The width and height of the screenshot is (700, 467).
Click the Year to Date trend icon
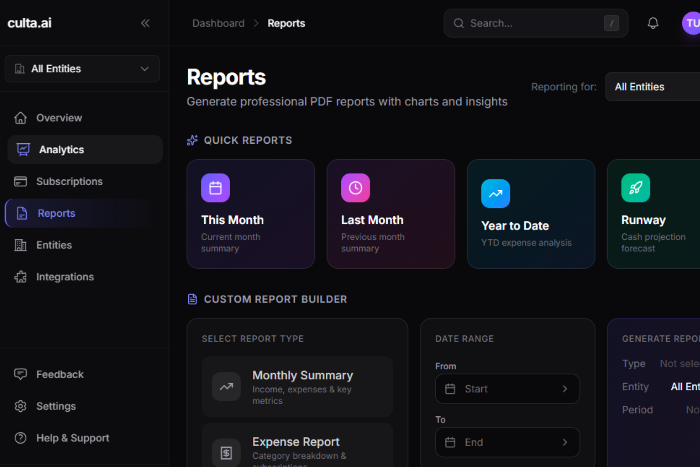click(495, 194)
